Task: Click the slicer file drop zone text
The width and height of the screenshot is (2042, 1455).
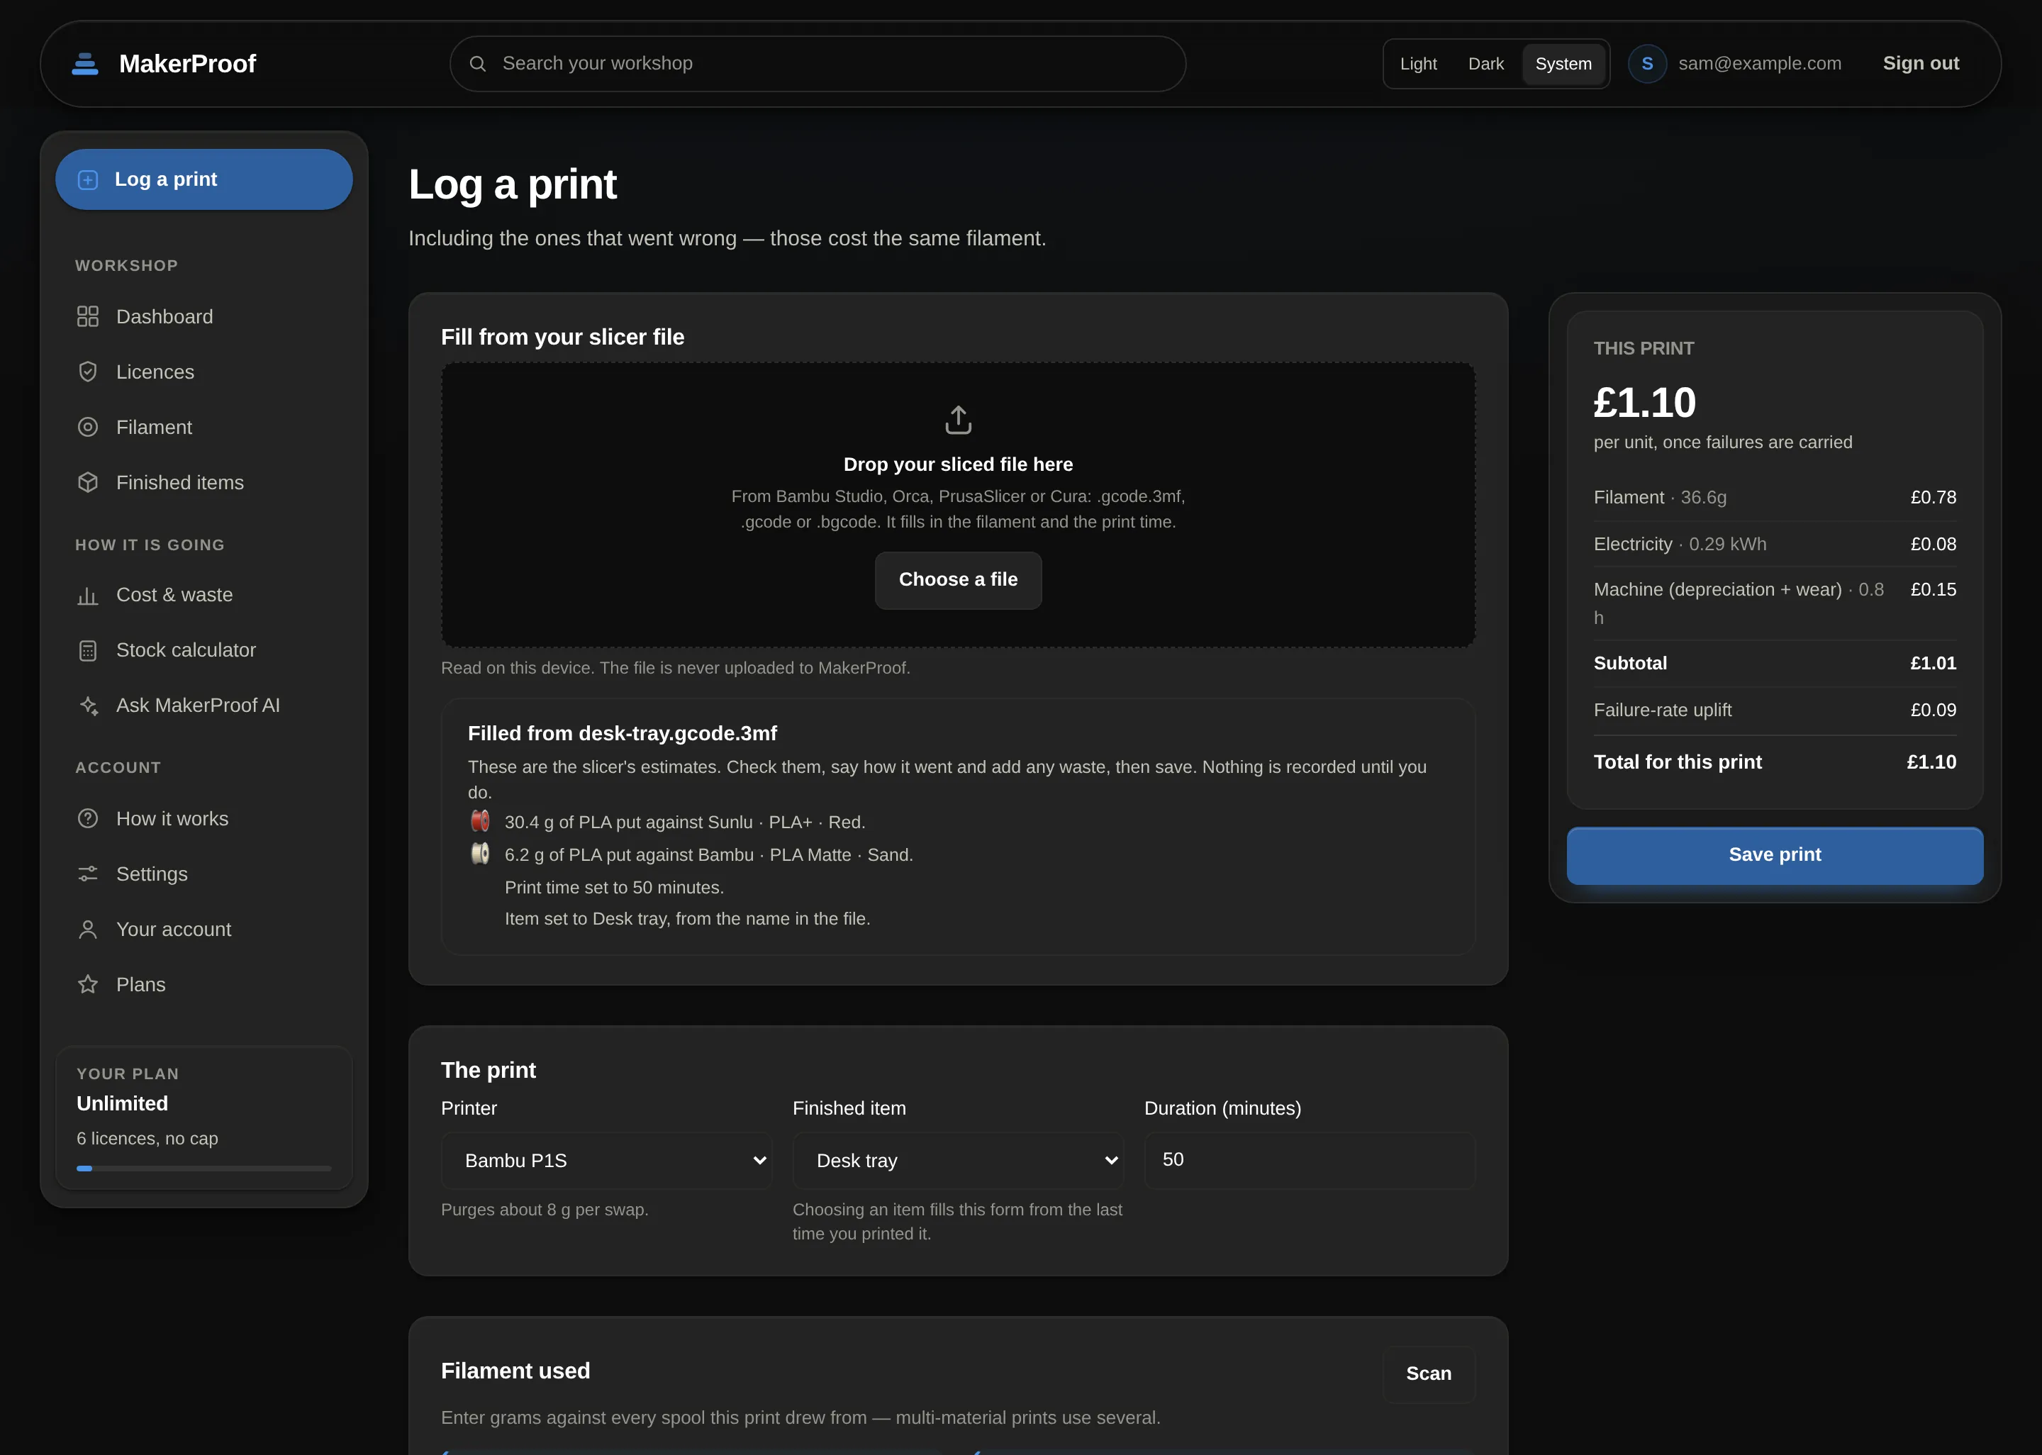Action: coord(959,464)
